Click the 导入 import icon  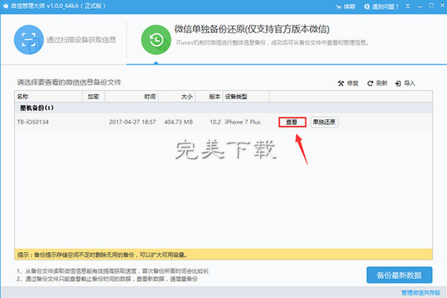(398, 84)
